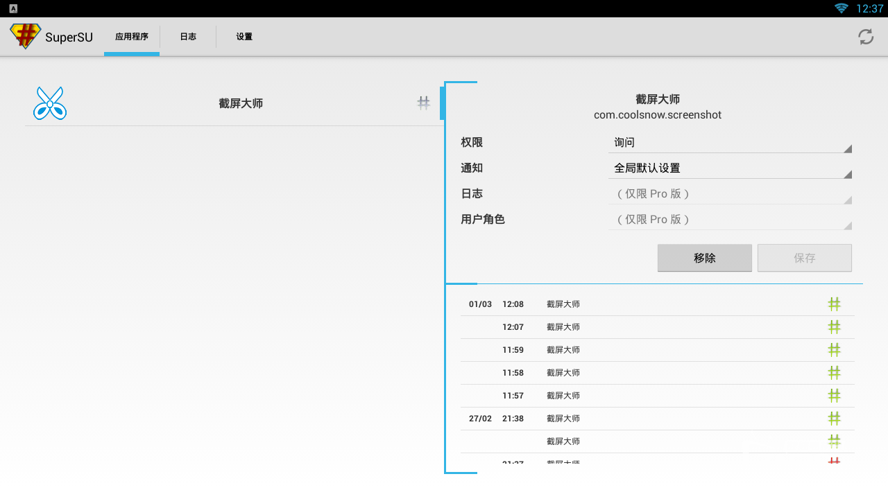The image size is (888, 499).
Task: Click the green hash icon for 11:59 log
Action: pos(834,349)
